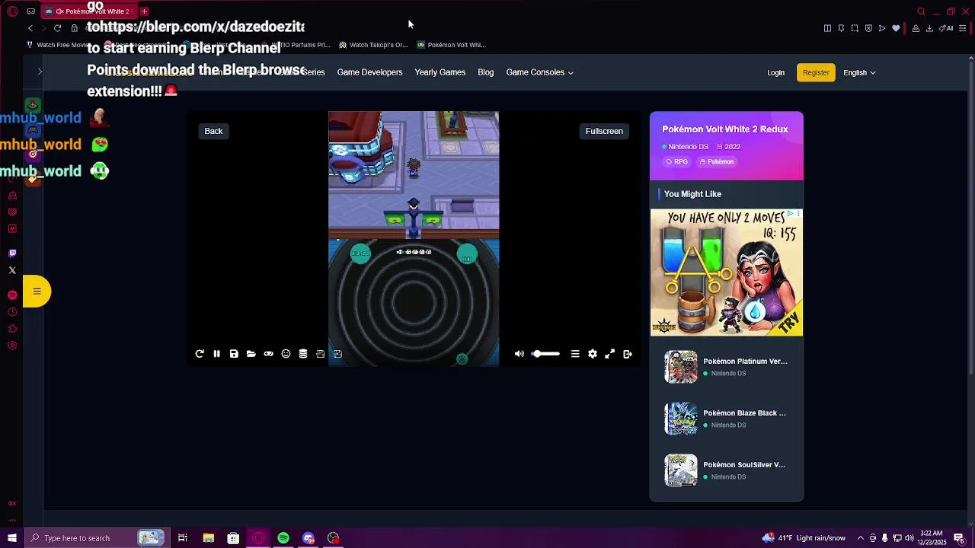Open Task View on the taskbar
Screen dimensions: 975x548
coord(183,538)
